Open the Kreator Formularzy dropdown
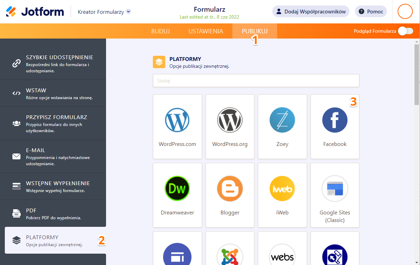This screenshot has height=265, width=420. click(104, 12)
